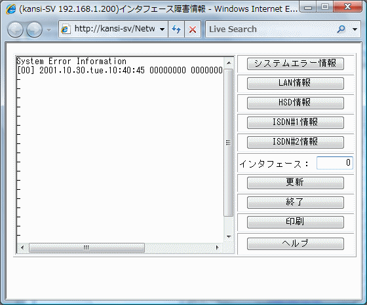Viewport: 367px width, 305px height.
Task: Click inside the インタフェース number field
Action: 335,163
